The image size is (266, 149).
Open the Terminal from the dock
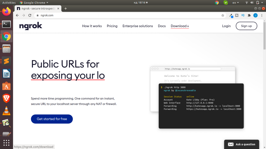pyautogui.click(x=6, y=24)
